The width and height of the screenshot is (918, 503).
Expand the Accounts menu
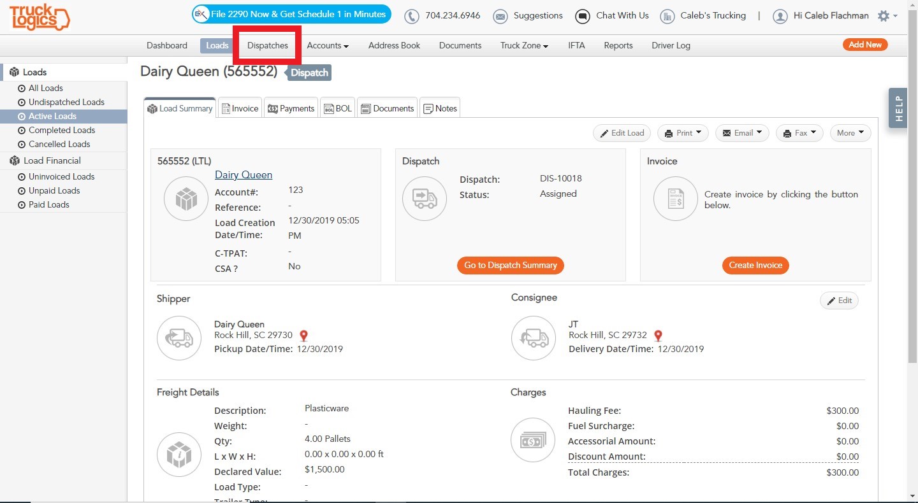pos(328,45)
